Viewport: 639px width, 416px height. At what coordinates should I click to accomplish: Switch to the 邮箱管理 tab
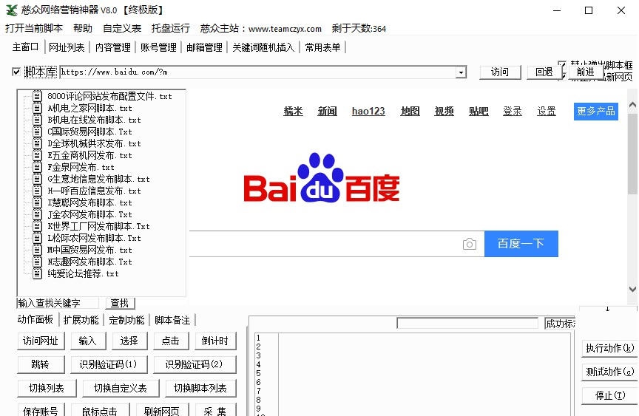(x=204, y=47)
